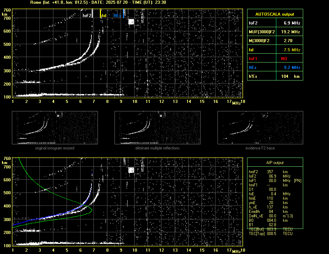329x254 pixels.
Task: Select the '7.5 MHz' fxI value
Action: pyautogui.click(x=292, y=50)
